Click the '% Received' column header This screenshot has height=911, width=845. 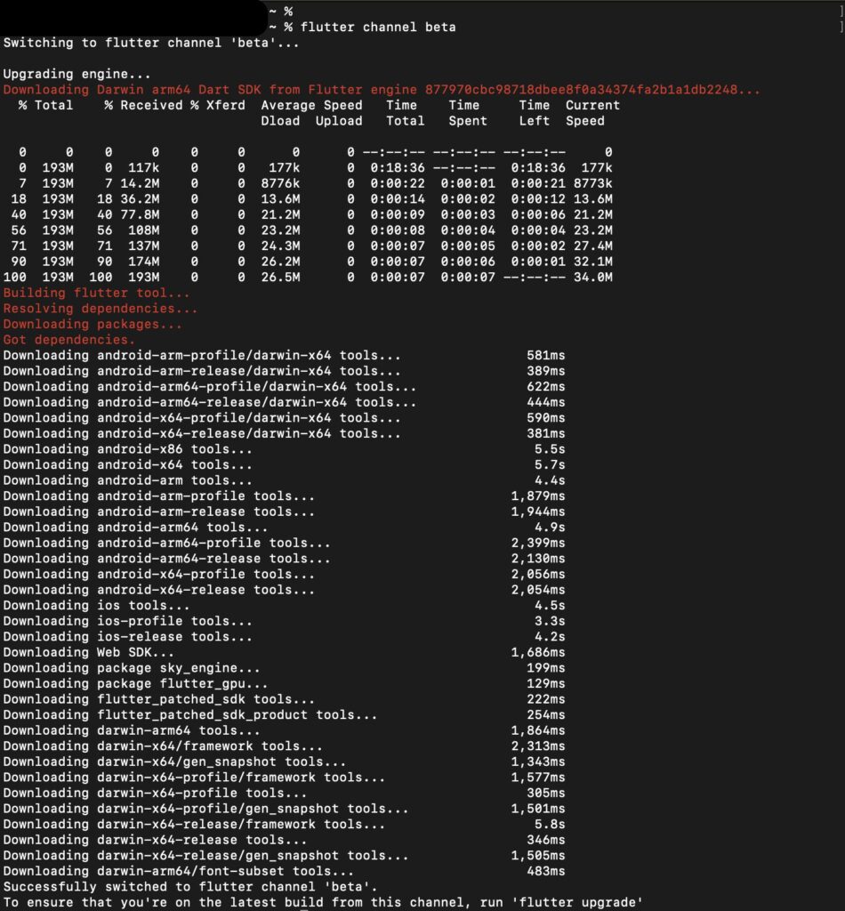click(x=143, y=106)
